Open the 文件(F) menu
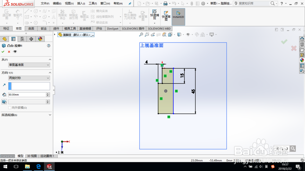 coord(45,3)
